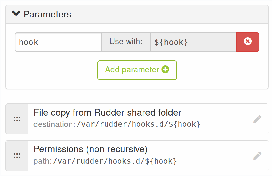Open Permissions (non recursive) method
This screenshot has height=176, width=272.
(90, 149)
